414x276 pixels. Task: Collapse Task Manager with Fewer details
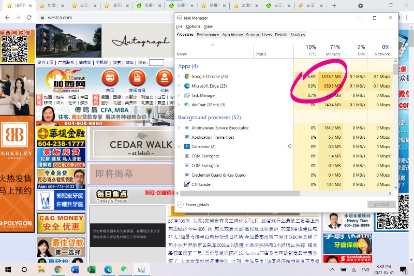[x=193, y=205]
